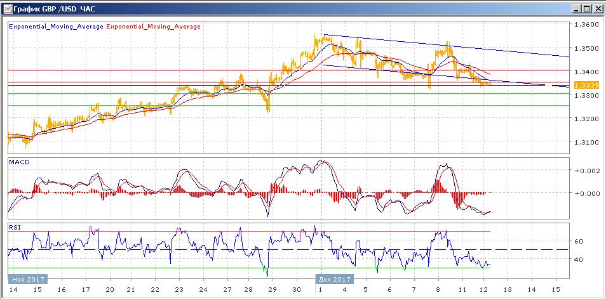606x300 pixels.
Task: Click date 12 on the time axis
Action: (484, 290)
